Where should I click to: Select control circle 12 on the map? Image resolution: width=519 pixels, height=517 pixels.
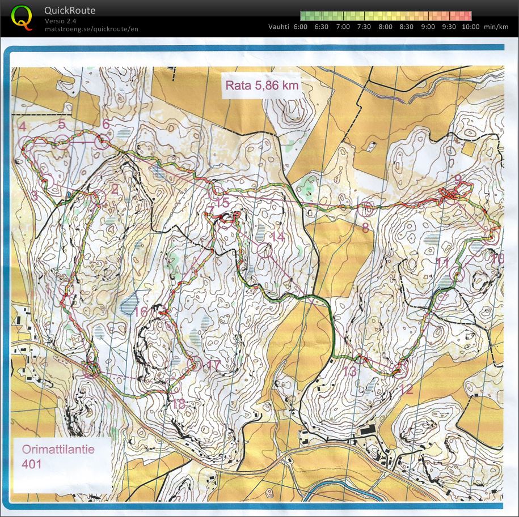[401, 370]
